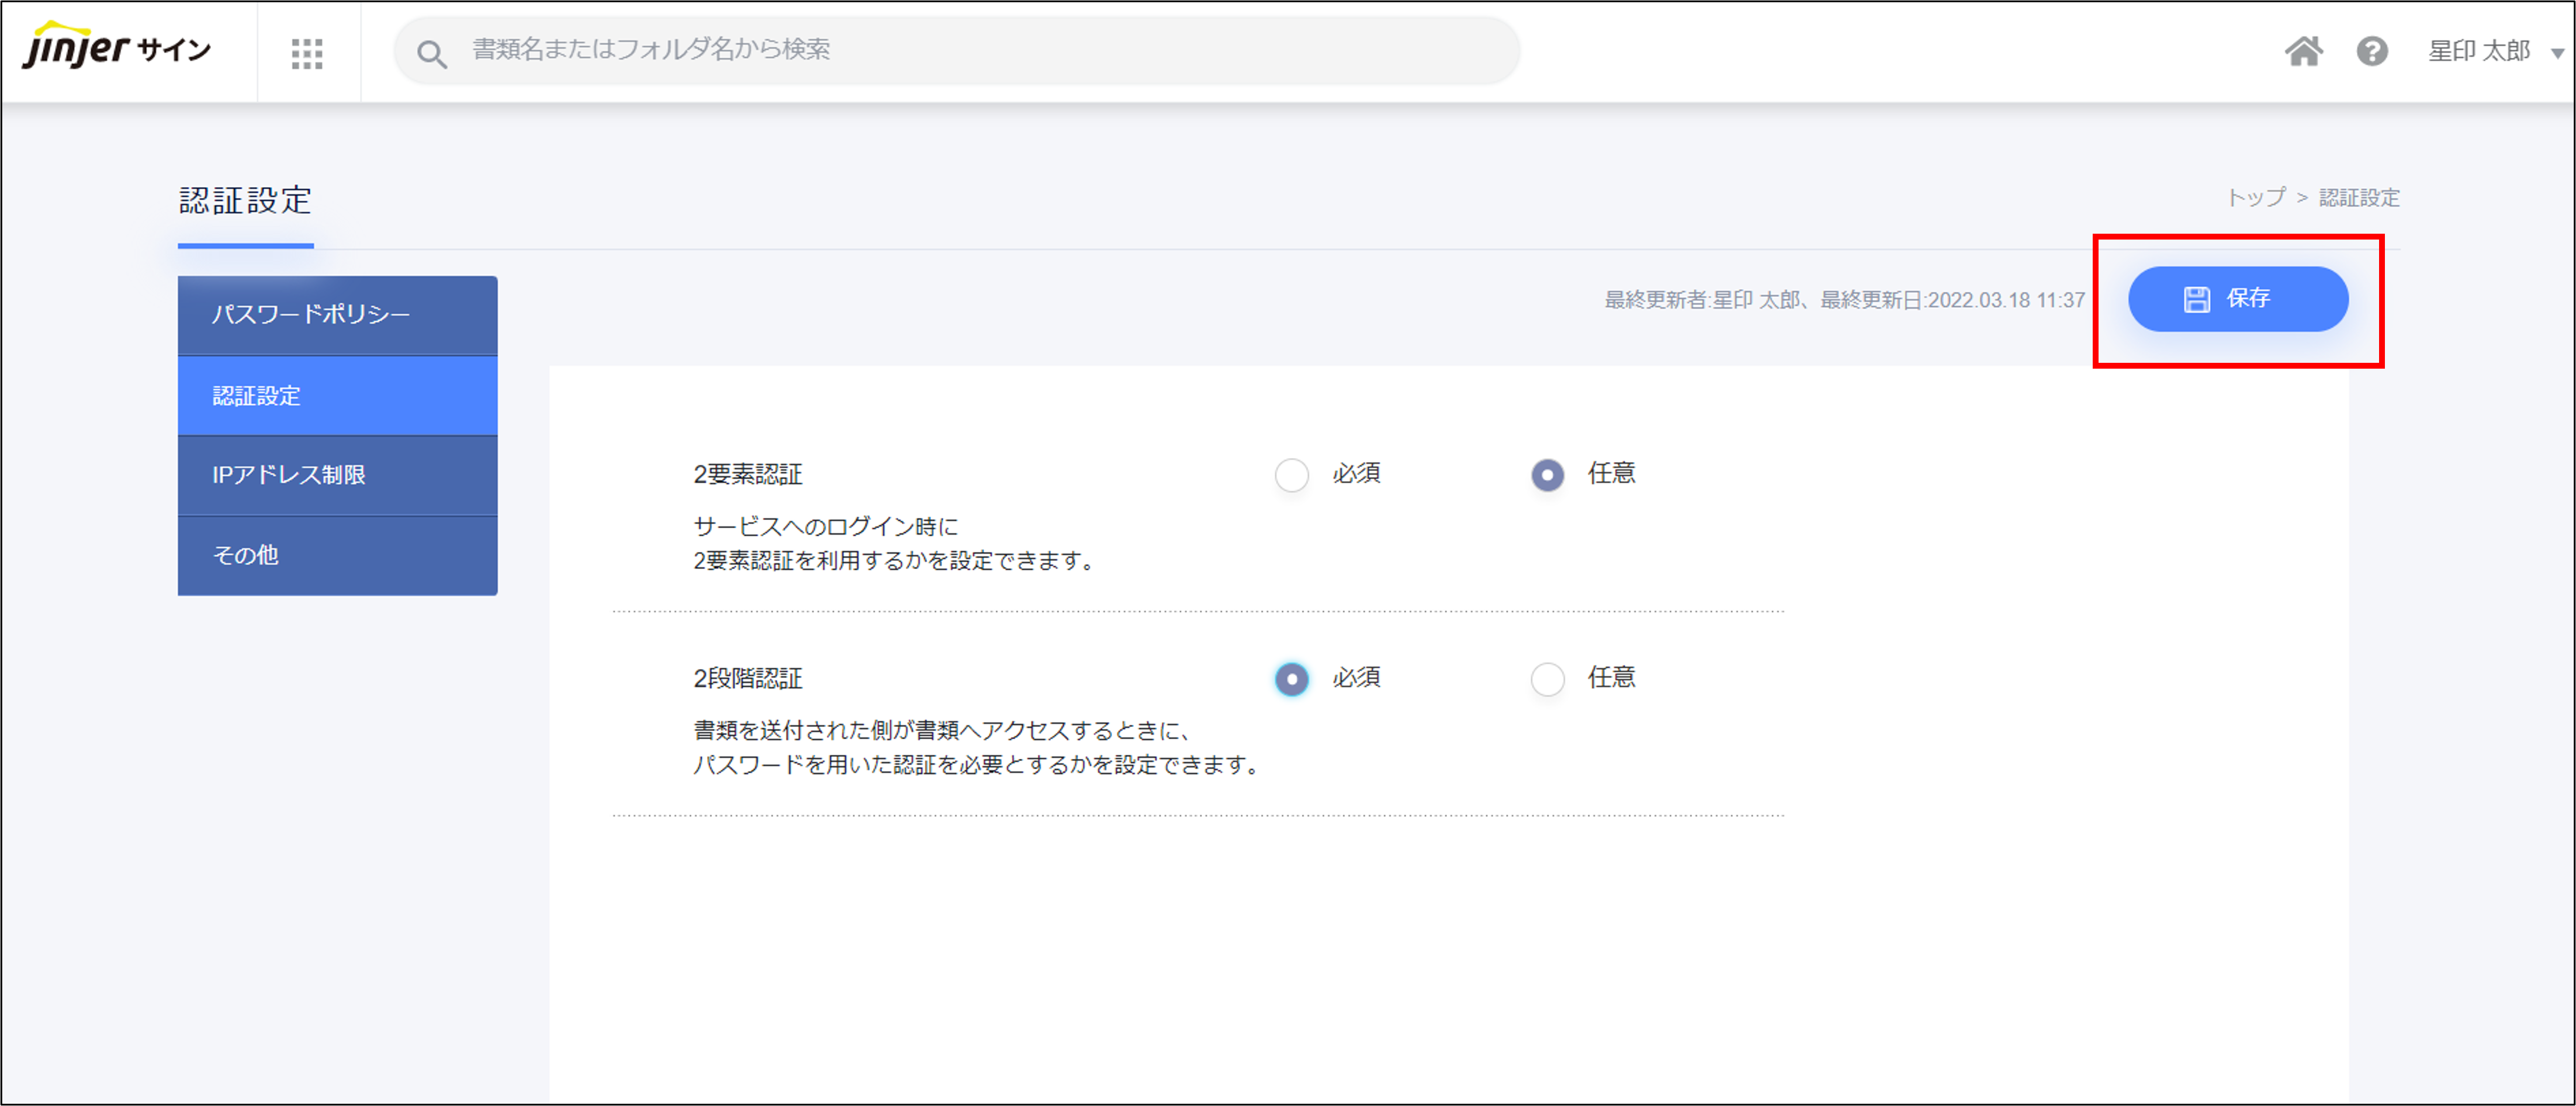The image size is (2576, 1106).
Task: Select 任意 for 2段階認証
Action: [1547, 679]
